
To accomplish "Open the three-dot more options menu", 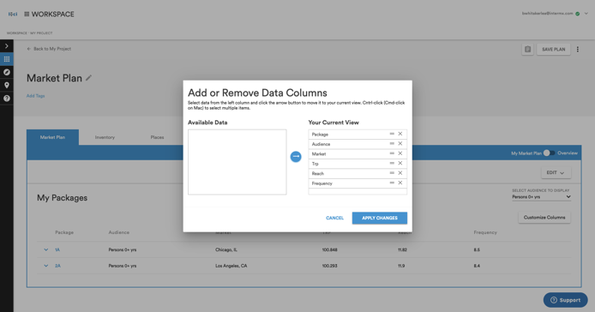I will pos(578,50).
